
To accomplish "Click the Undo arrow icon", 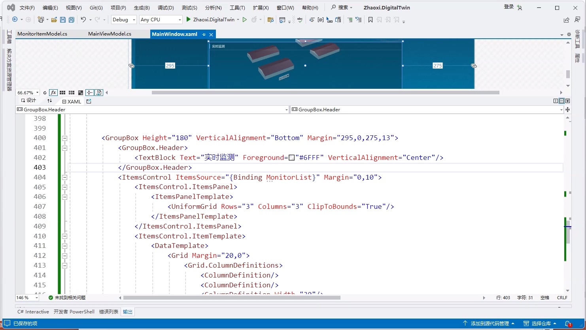I will [83, 20].
